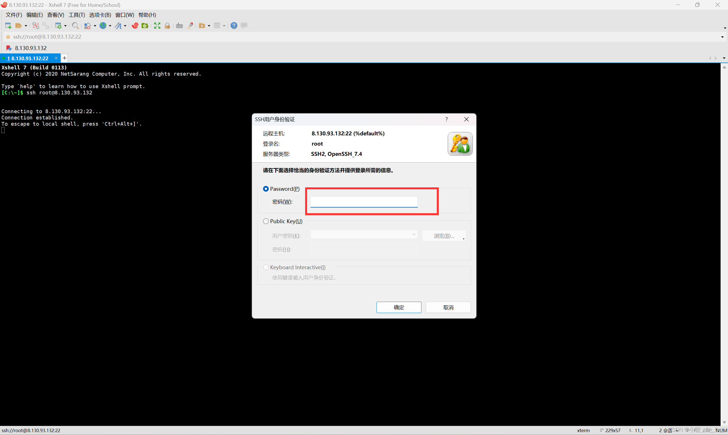Image resolution: width=728 pixels, height=435 pixels.
Task: Open the 窗口(W) menu
Action: pyautogui.click(x=125, y=15)
